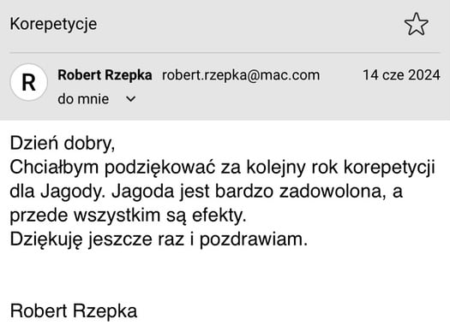Click the date 14 cze 2024

point(401,75)
